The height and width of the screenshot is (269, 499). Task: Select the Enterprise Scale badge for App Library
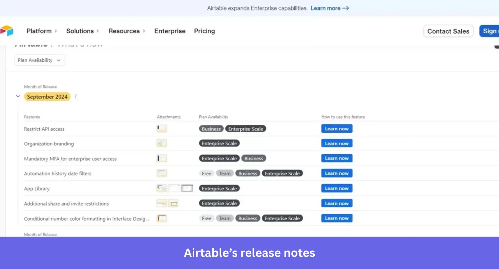(x=219, y=188)
